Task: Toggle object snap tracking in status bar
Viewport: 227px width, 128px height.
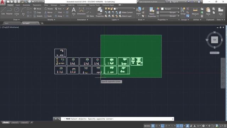Action: pos(178,126)
